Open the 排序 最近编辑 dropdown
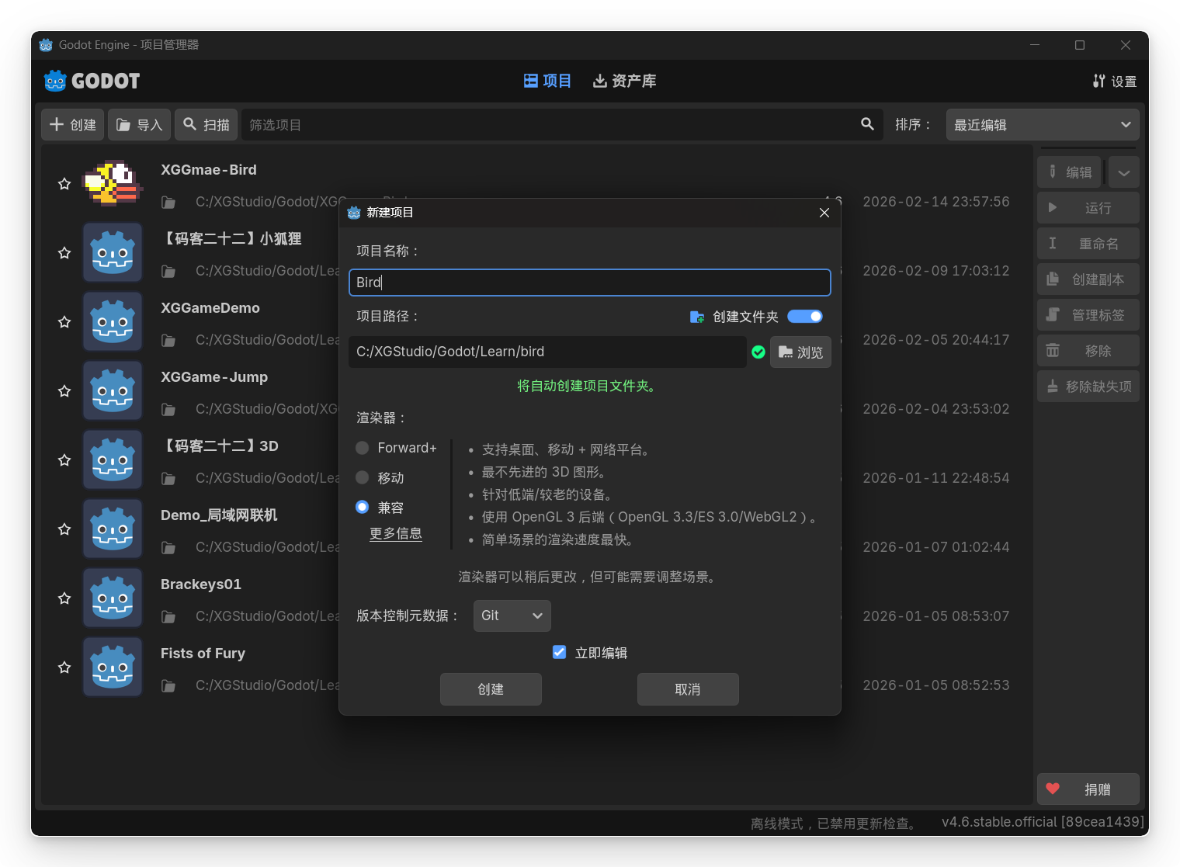 [x=1043, y=125]
